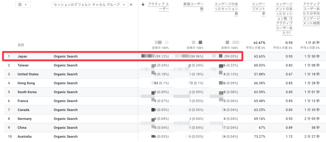Click the Taiwan row country name

pos(23,65)
